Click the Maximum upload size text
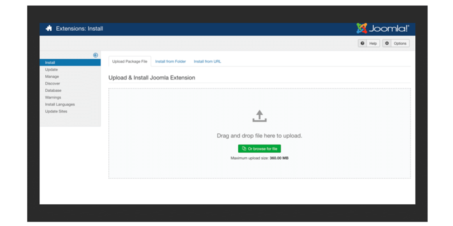The width and height of the screenshot is (453, 226). click(260, 158)
